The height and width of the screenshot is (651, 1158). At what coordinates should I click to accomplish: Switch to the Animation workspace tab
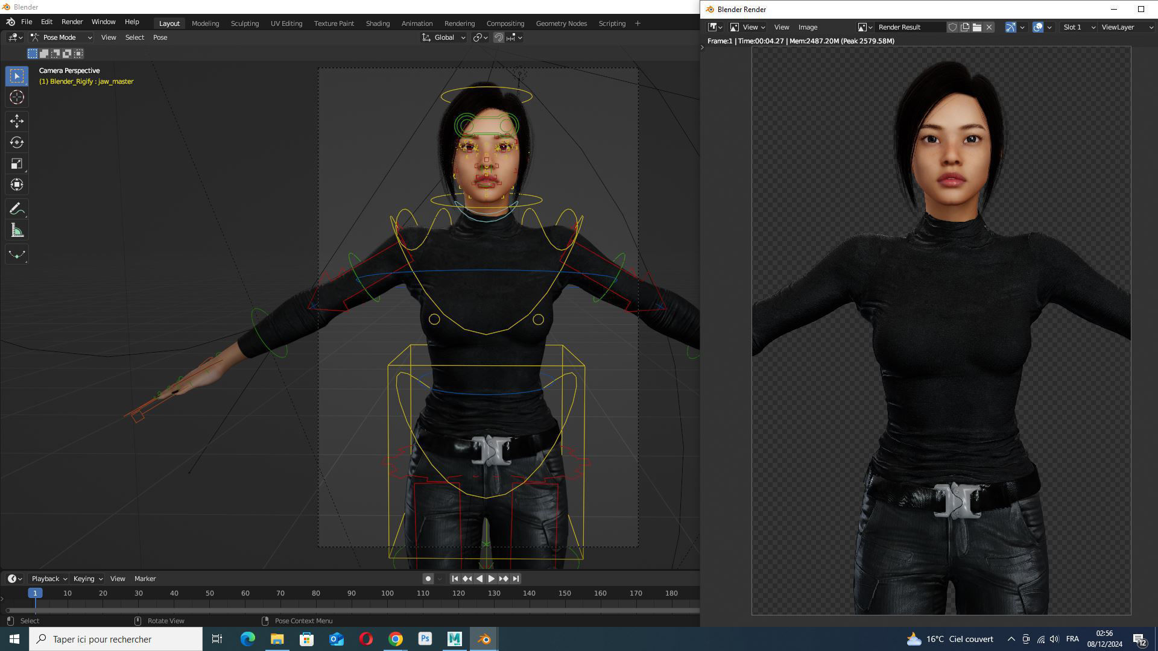[x=417, y=23]
